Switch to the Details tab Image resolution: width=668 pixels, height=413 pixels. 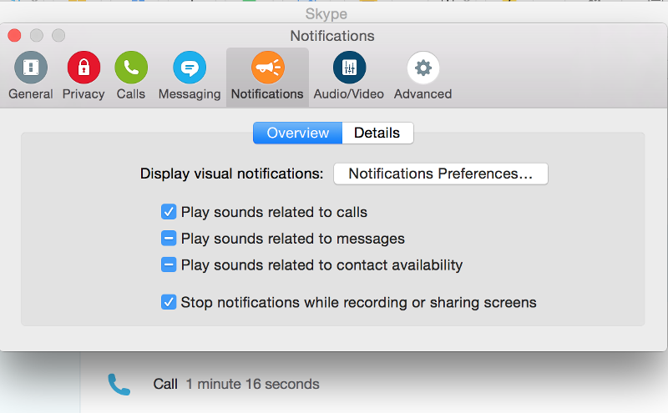(377, 133)
